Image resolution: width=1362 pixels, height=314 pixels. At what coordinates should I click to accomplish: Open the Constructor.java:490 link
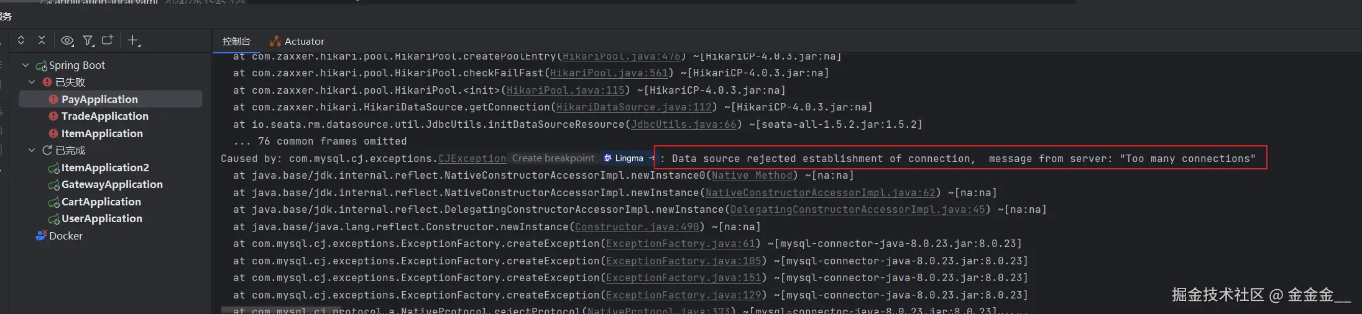pos(637,227)
